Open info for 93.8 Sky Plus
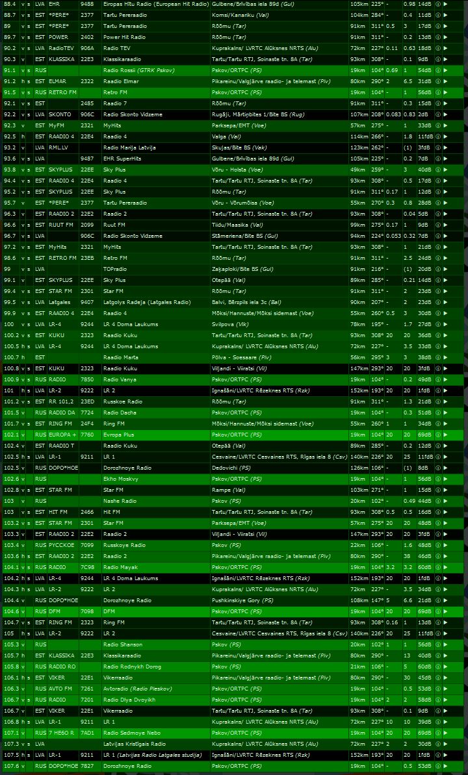 438,170
